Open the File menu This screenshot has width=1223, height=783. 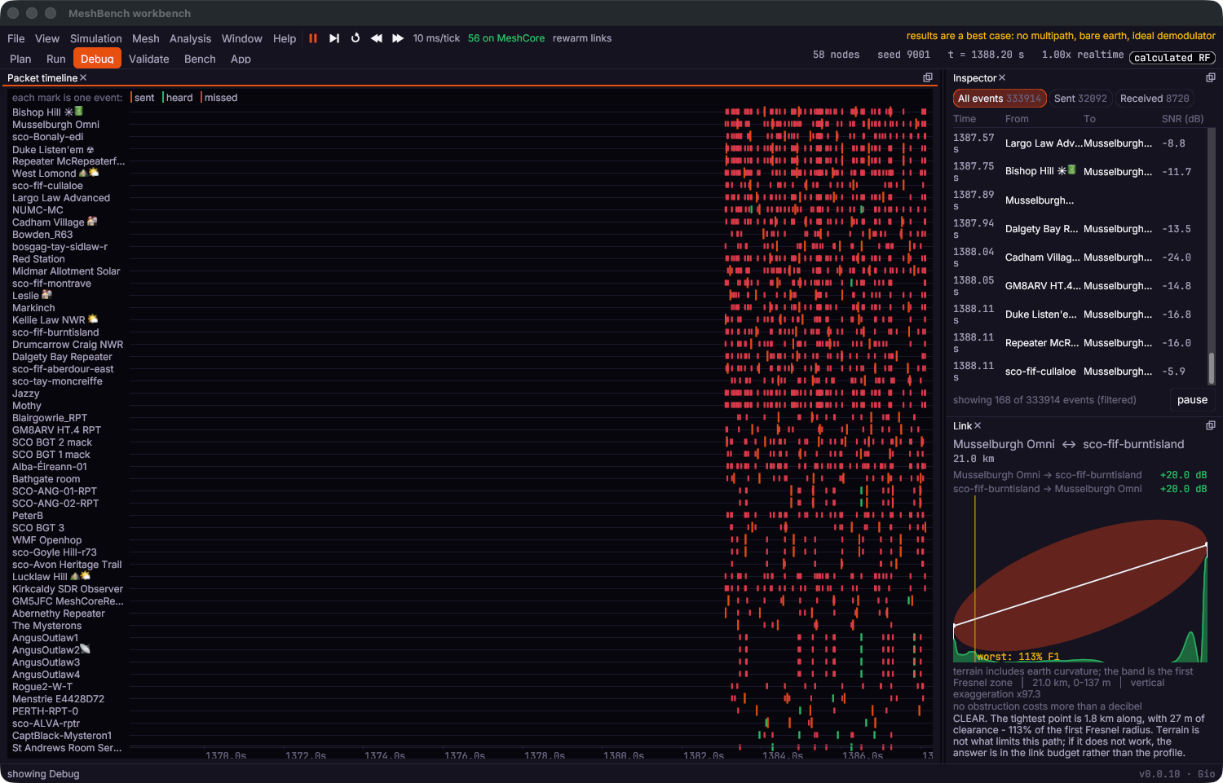15,38
